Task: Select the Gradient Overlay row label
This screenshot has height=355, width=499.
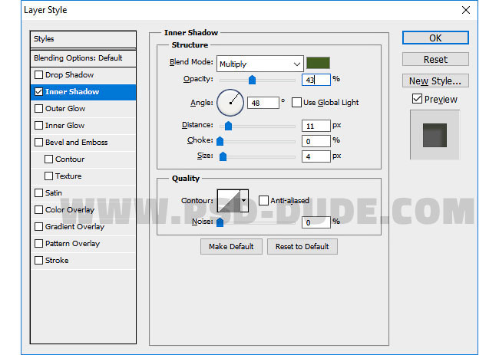Action: click(74, 227)
